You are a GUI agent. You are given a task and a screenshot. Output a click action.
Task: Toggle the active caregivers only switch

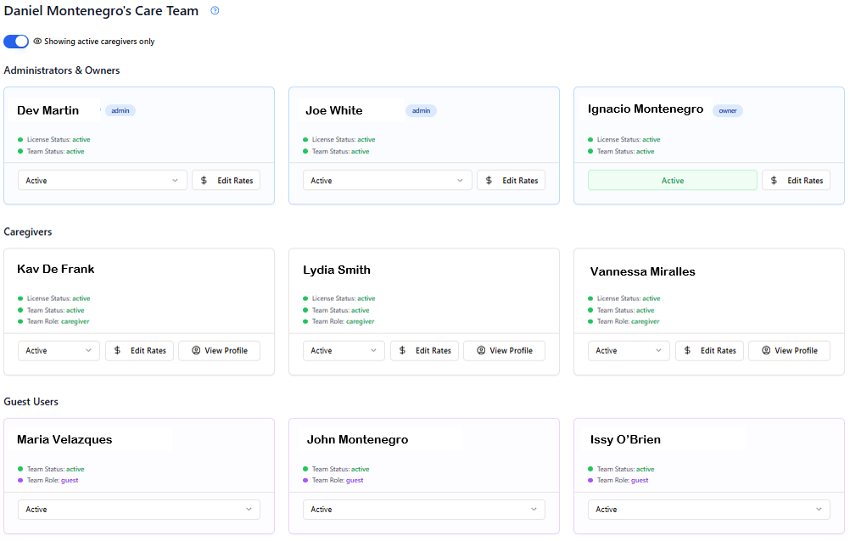16,42
